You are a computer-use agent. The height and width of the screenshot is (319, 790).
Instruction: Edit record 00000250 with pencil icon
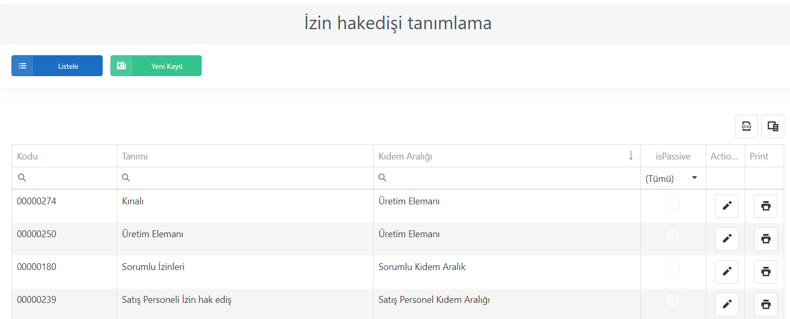[x=726, y=239]
